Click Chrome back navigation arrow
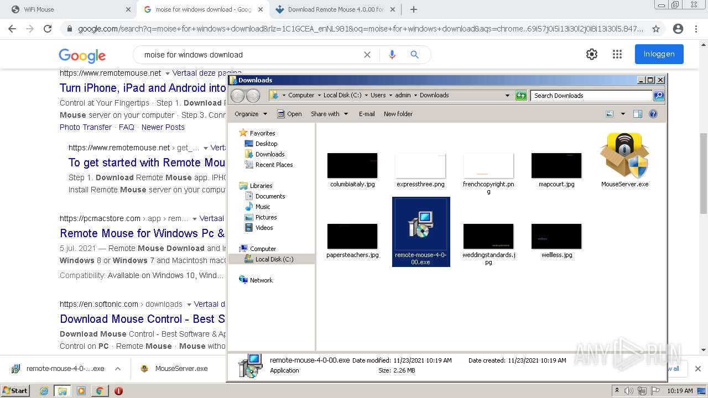 [x=12, y=29]
